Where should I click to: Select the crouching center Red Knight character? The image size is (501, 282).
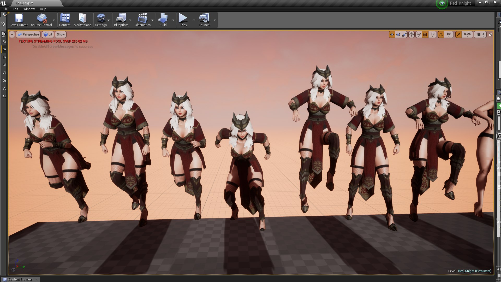243,171
